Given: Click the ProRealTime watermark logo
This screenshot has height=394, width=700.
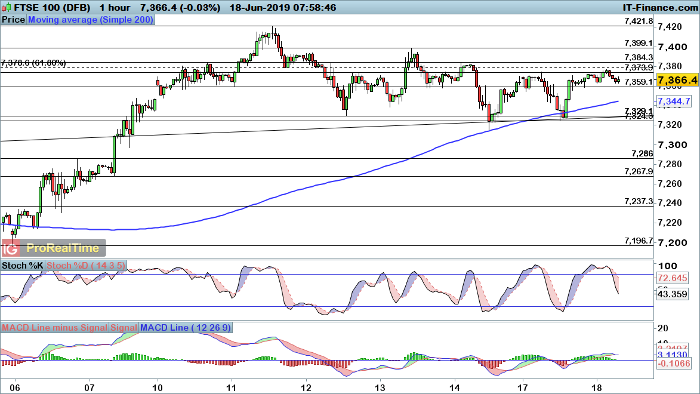Looking at the screenshot, I should tap(63, 247).
